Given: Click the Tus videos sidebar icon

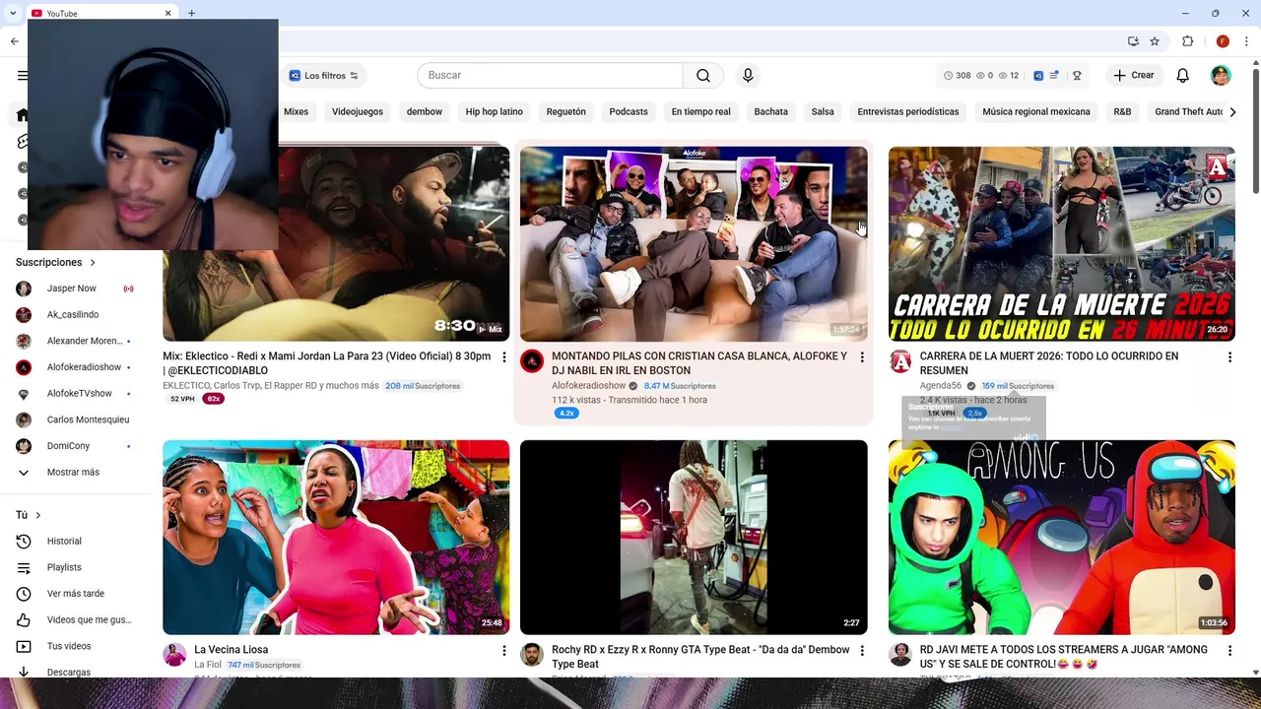Looking at the screenshot, I should tap(24, 646).
